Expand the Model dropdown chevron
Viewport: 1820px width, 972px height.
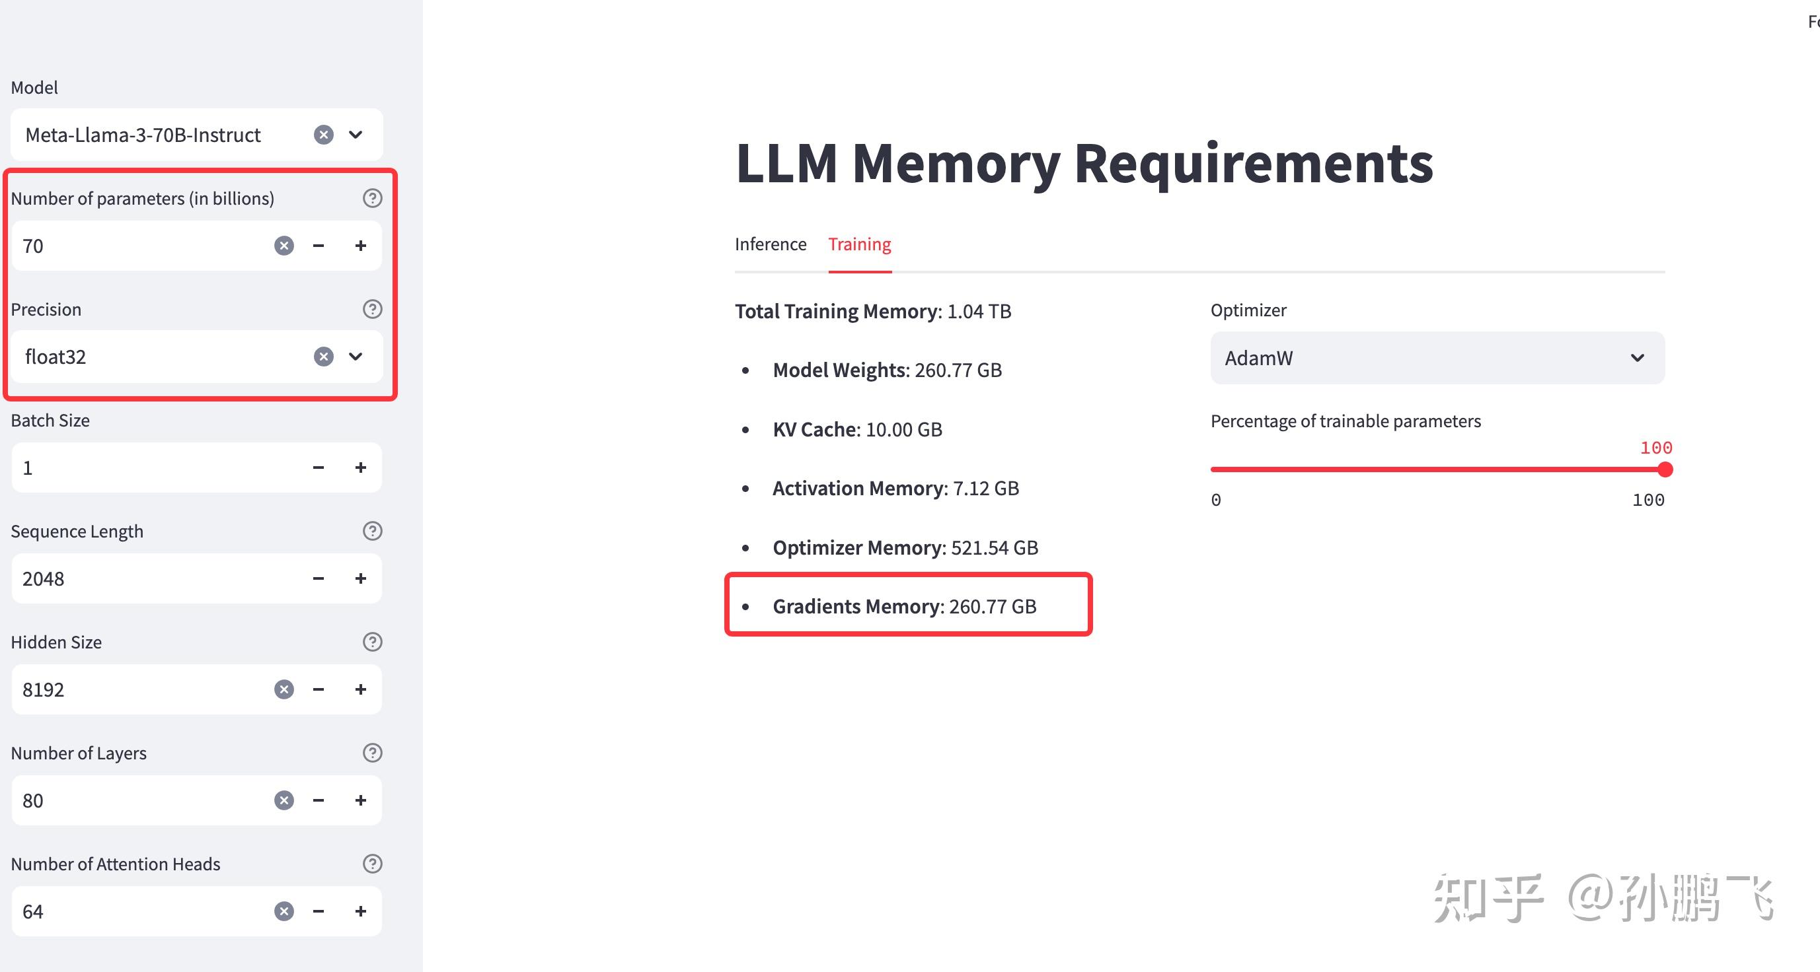[356, 135]
